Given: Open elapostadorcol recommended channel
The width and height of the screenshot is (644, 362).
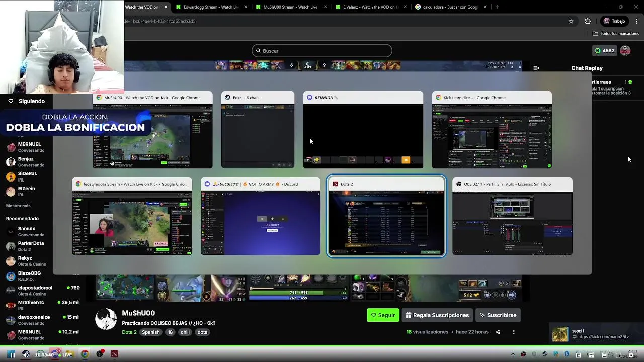Looking at the screenshot, I should pyautogui.click(x=43, y=291).
